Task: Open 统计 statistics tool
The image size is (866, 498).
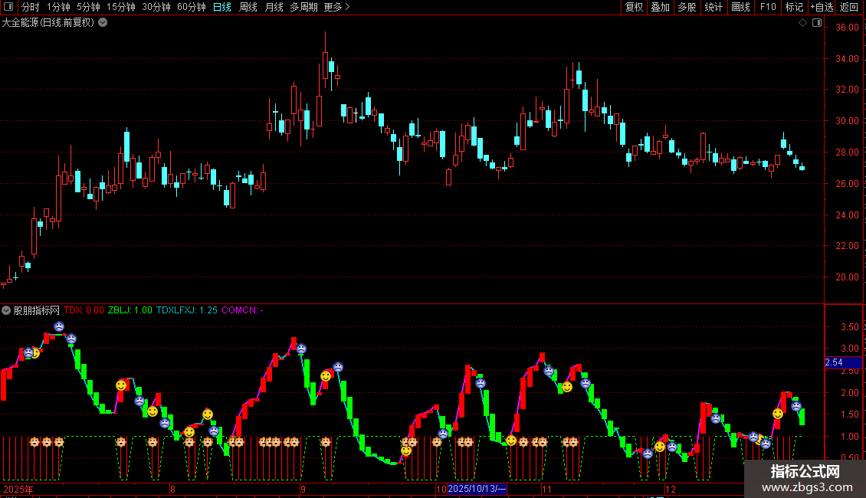Action: [x=713, y=7]
